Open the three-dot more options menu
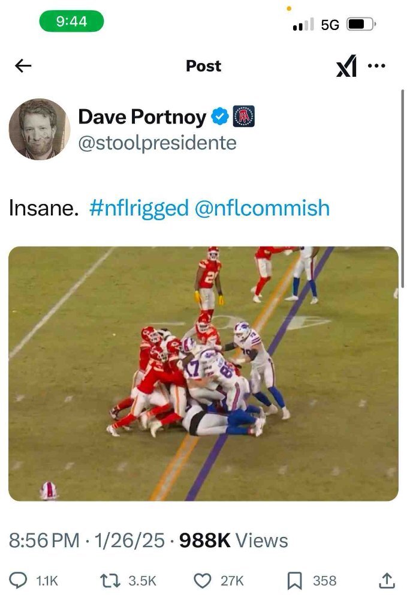 [376, 66]
